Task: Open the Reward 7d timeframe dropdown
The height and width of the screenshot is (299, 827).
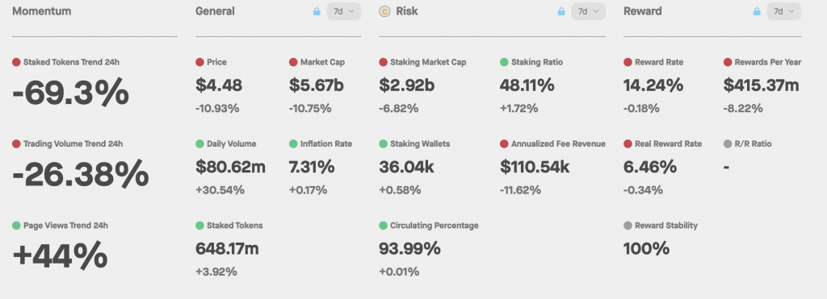Action: point(784,11)
